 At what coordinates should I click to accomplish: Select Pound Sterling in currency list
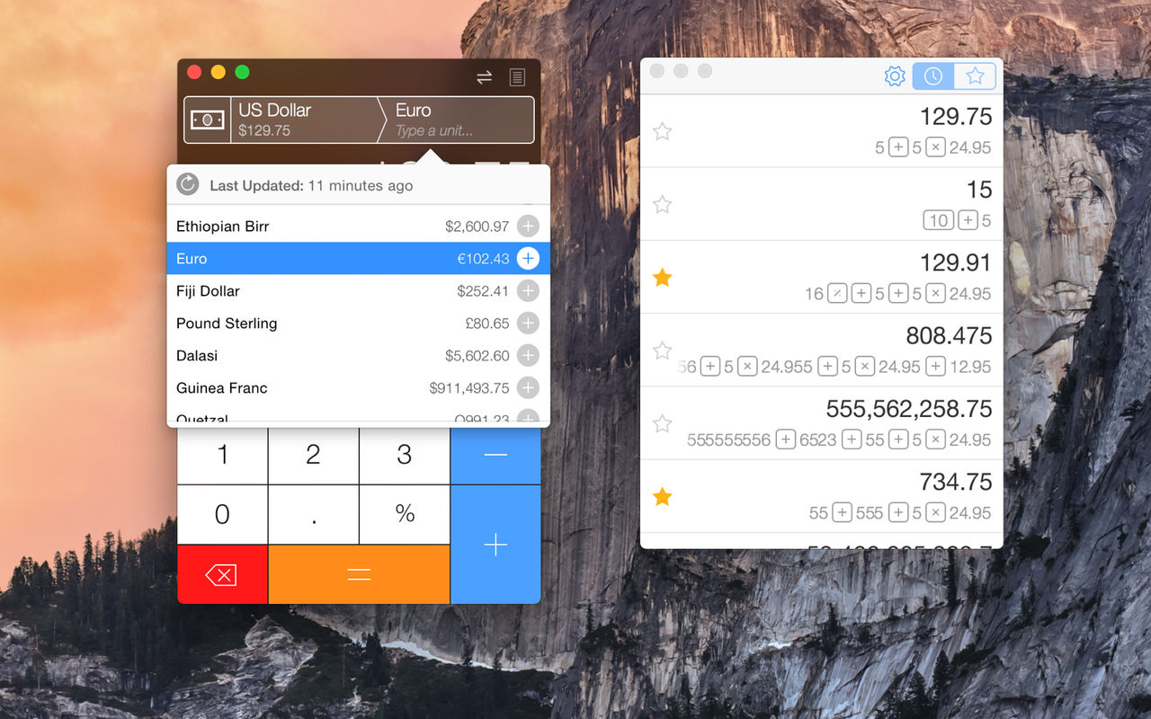pos(358,323)
